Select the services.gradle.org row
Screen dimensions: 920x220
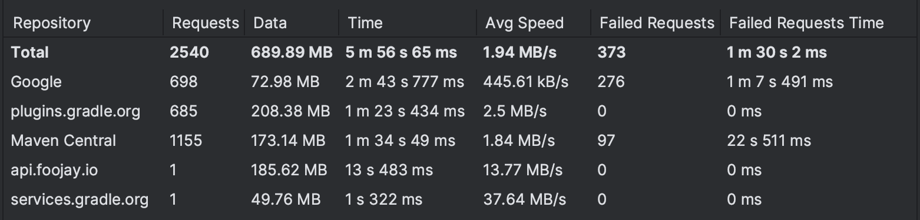coord(459,199)
